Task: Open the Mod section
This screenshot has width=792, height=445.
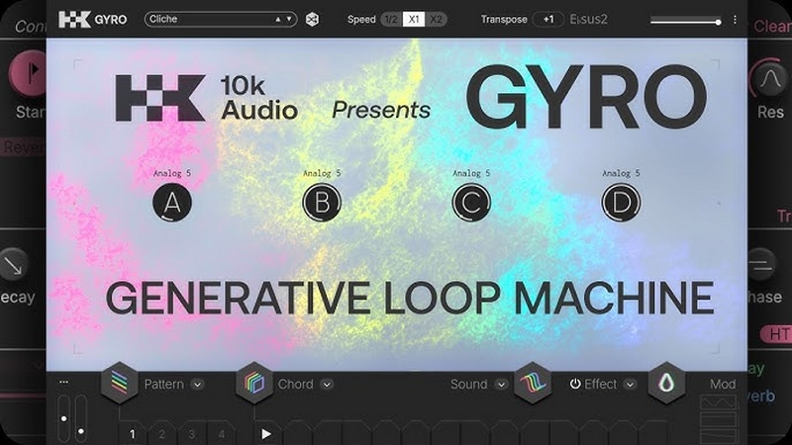Action: pos(723,384)
